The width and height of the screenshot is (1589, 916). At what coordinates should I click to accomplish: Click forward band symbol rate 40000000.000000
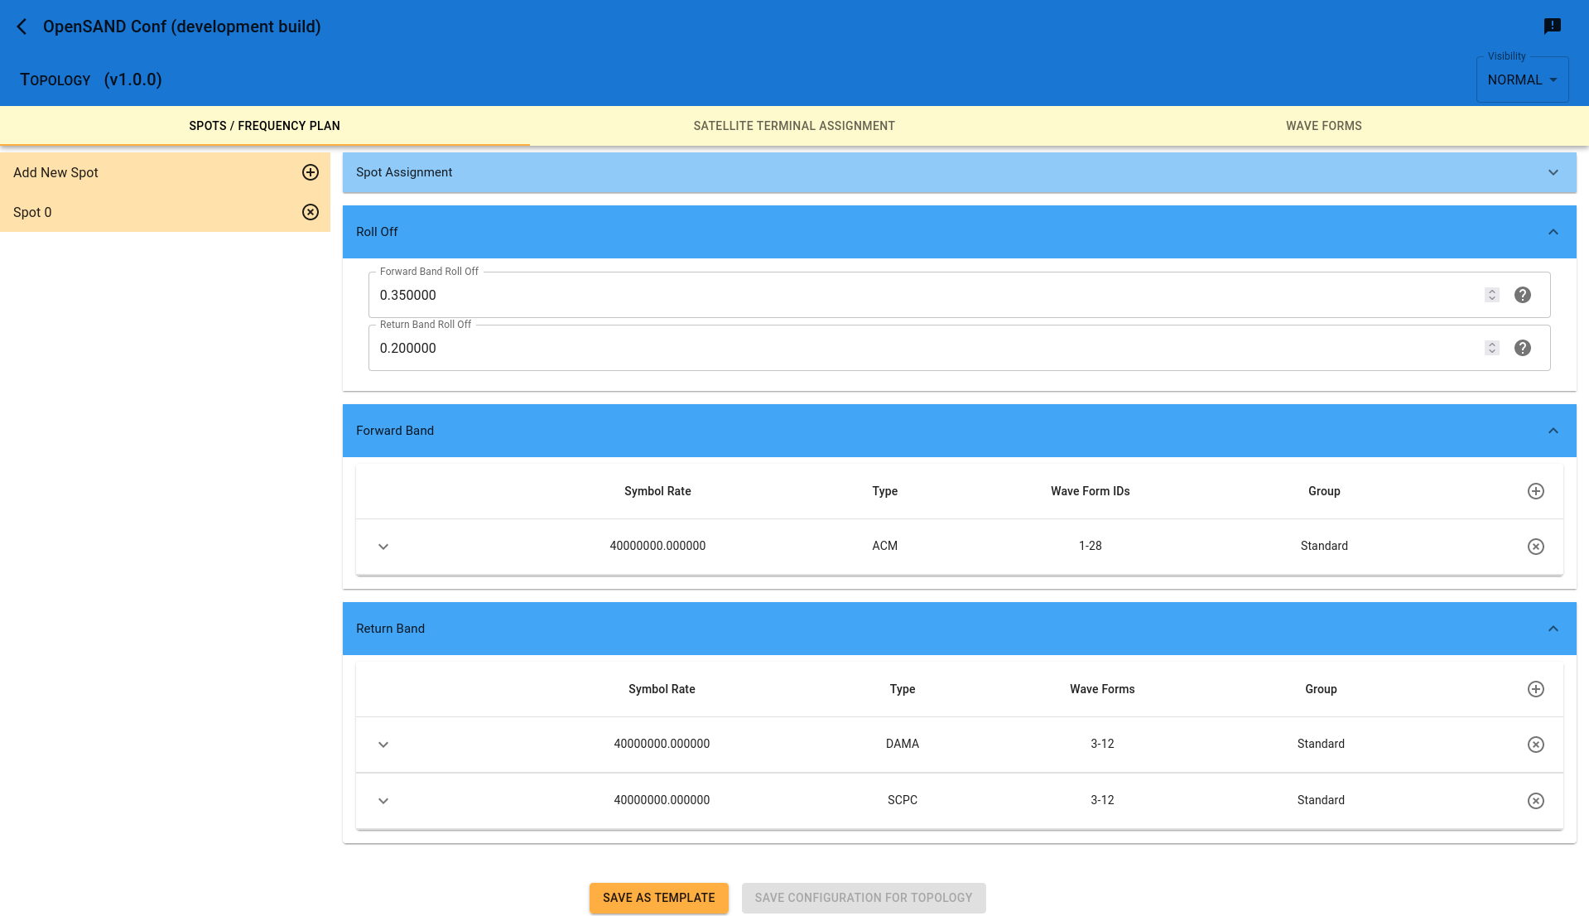[657, 546]
